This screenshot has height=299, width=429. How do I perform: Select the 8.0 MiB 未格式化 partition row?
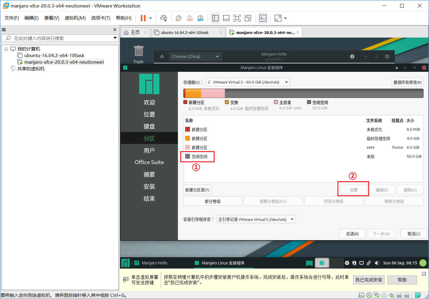tap(303, 130)
